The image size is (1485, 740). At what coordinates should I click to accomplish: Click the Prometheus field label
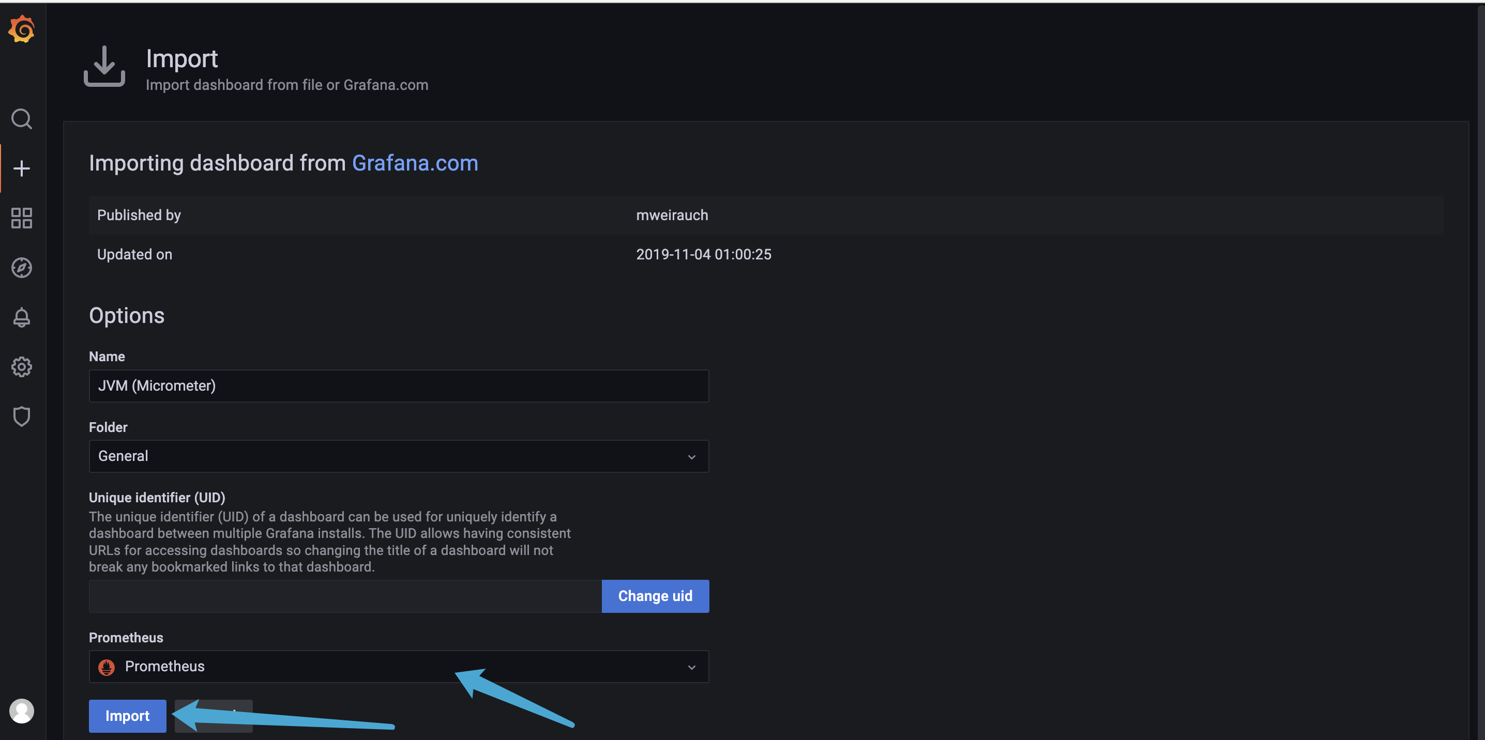coord(126,637)
